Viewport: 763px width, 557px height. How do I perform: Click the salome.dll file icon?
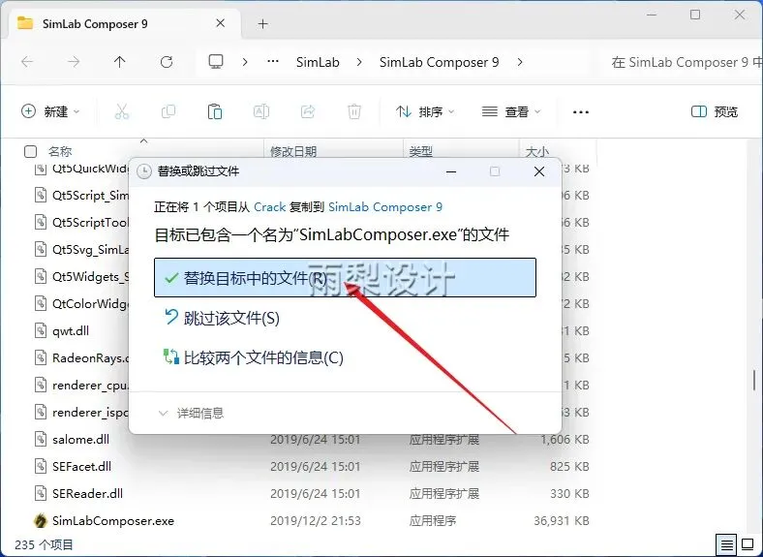tap(40, 439)
